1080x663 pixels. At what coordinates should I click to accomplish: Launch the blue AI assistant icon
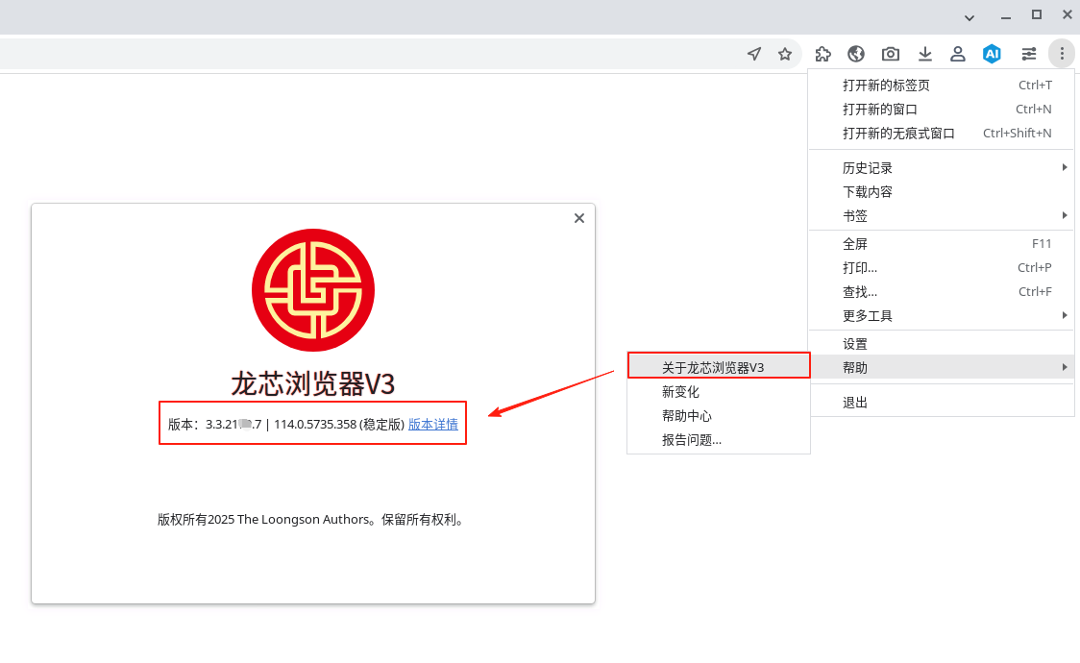click(992, 54)
